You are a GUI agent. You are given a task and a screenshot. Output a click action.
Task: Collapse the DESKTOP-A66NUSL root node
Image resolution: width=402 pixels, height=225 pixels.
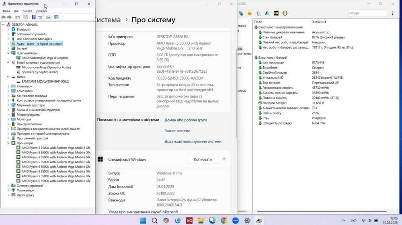tap(3, 25)
